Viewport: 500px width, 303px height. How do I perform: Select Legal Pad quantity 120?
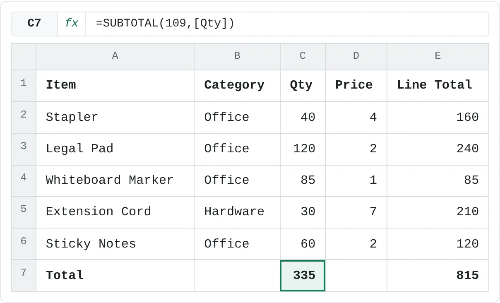click(303, 149)
